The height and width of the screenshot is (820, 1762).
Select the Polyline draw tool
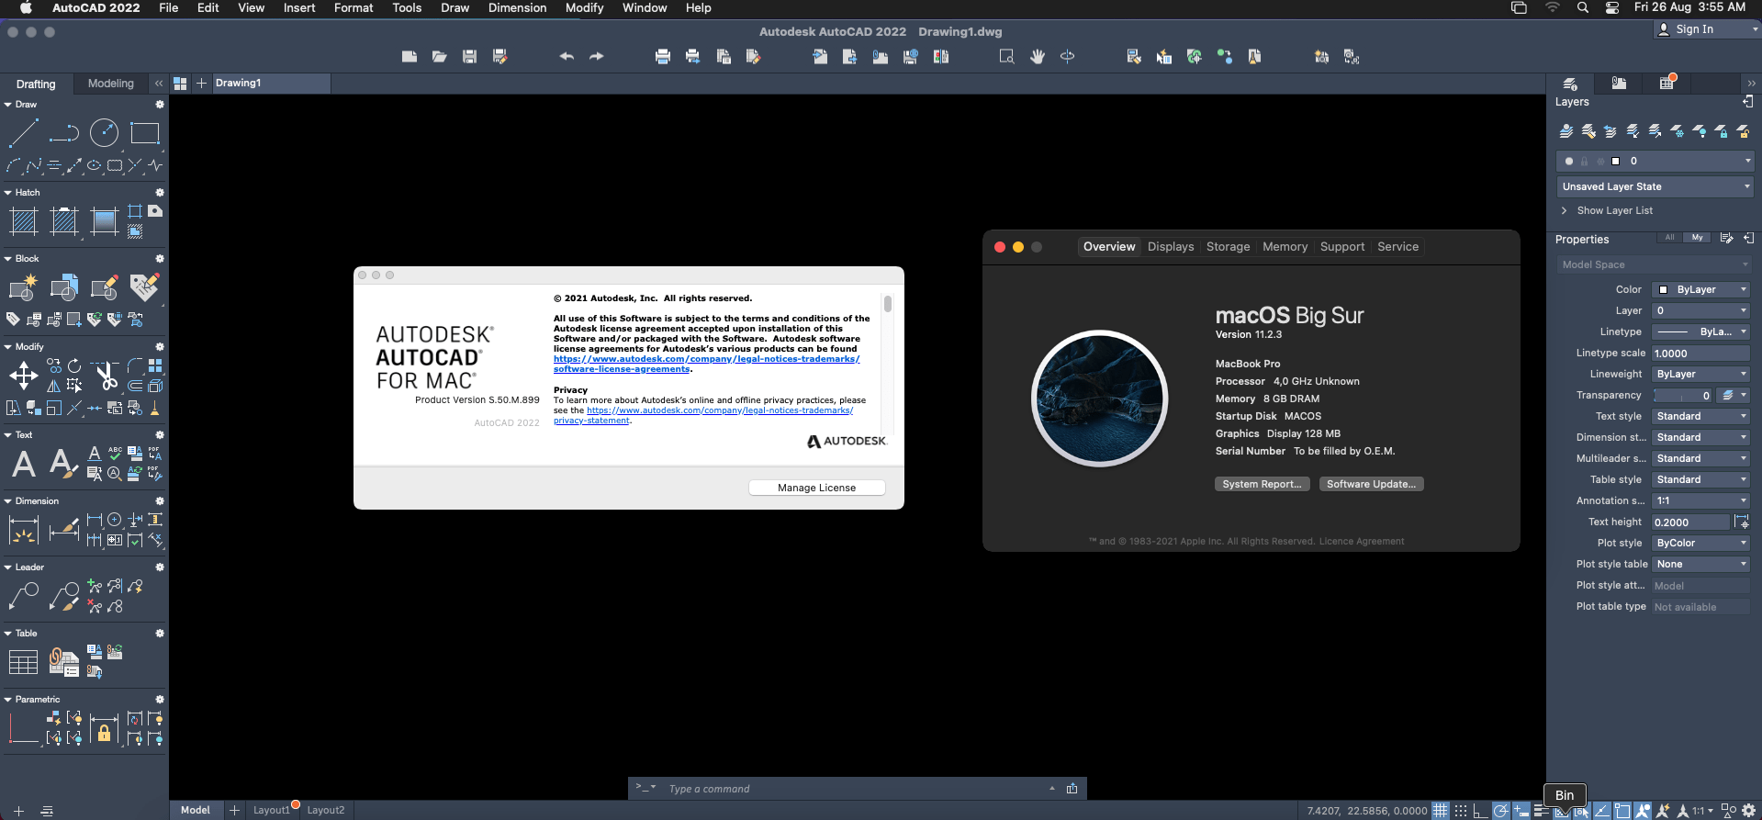[63, 133]
